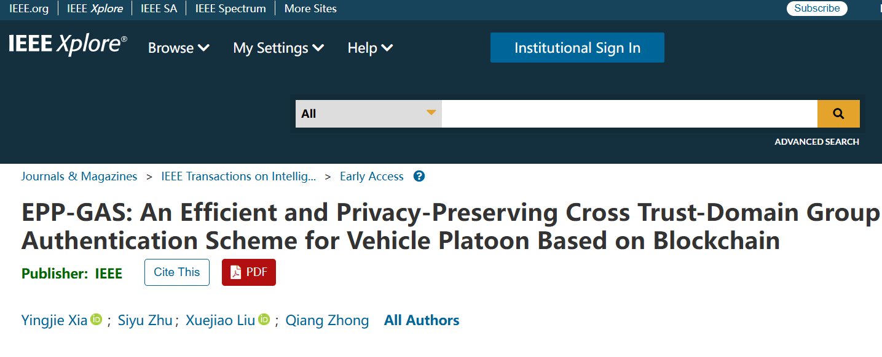Open Journals & Magazines breadcrumb link
The width and height of the screenshot is (882, 357).
pyautogui.click(x=79, y=177)
